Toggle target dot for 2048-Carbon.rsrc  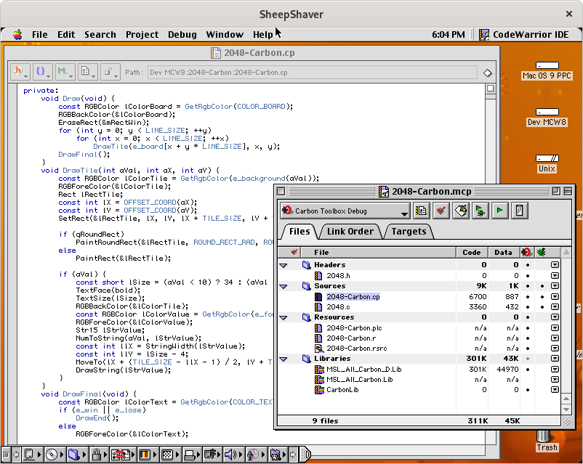(528, 349)
